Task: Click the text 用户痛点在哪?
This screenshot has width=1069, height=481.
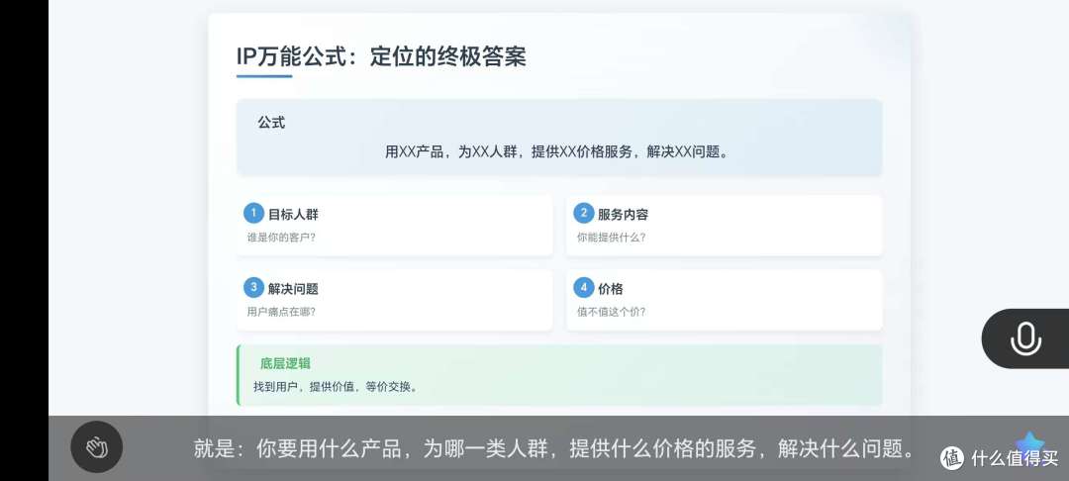Action: [281, 312]
